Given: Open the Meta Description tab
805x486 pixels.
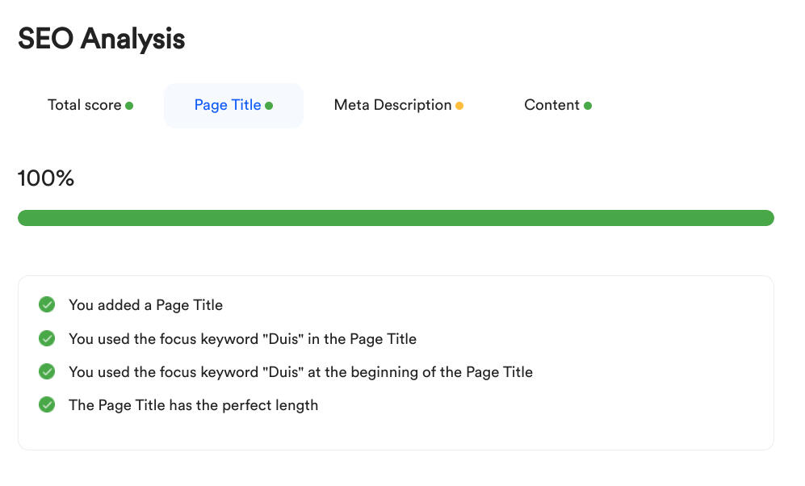Looking at the screenshot, I should tap(392, 105).
